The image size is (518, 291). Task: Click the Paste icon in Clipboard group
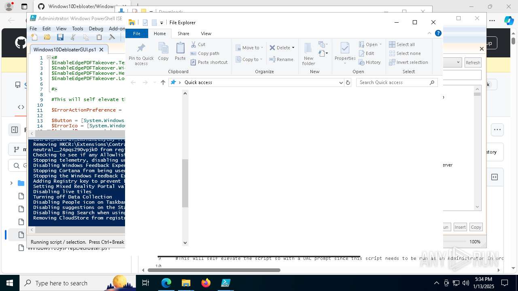tap(180, 51)
